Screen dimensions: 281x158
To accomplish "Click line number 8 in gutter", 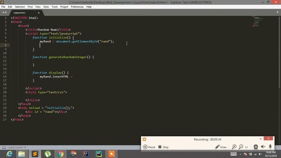I will [6, 45].
